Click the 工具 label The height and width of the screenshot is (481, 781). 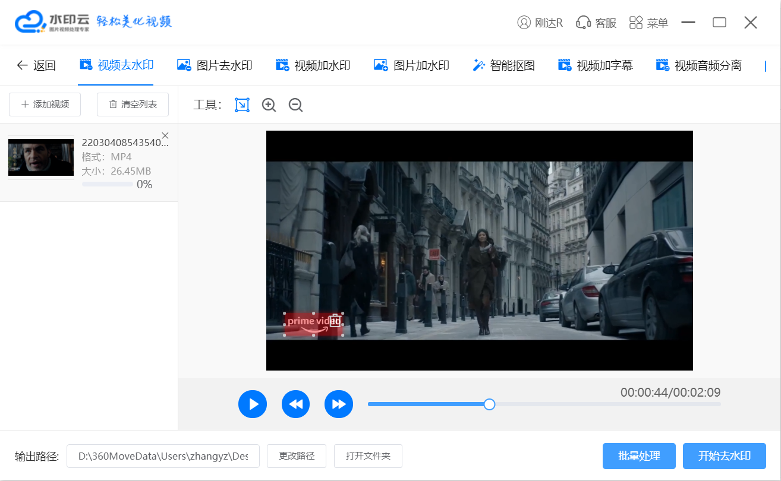click(207, 105)
